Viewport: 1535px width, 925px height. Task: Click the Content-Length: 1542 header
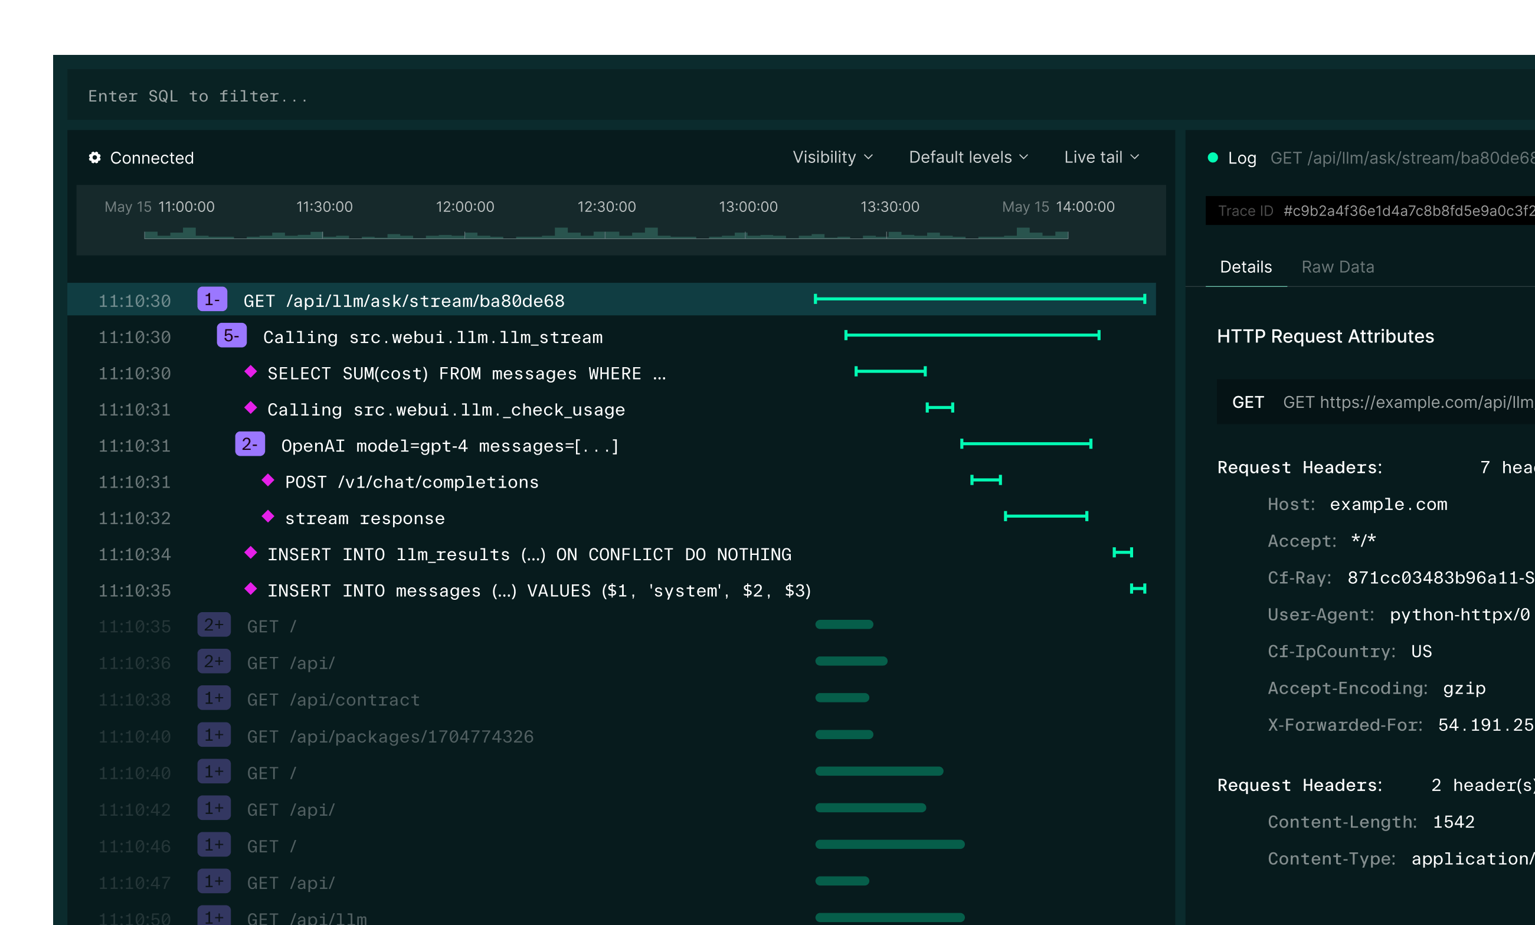click(1370, 822)
